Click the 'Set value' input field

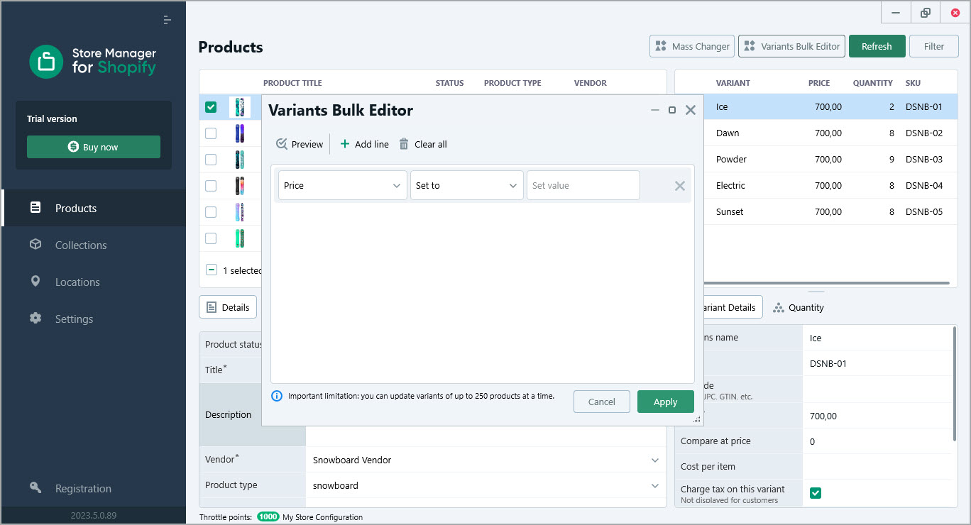(583, 185)
